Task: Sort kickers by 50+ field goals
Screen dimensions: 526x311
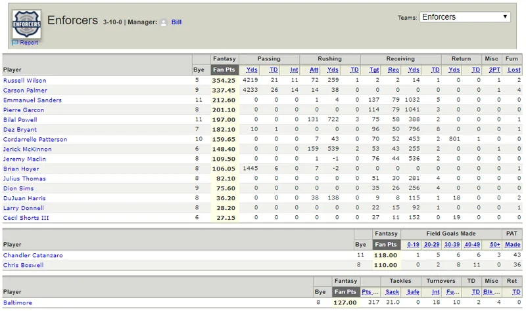Action: pos(495,244)
